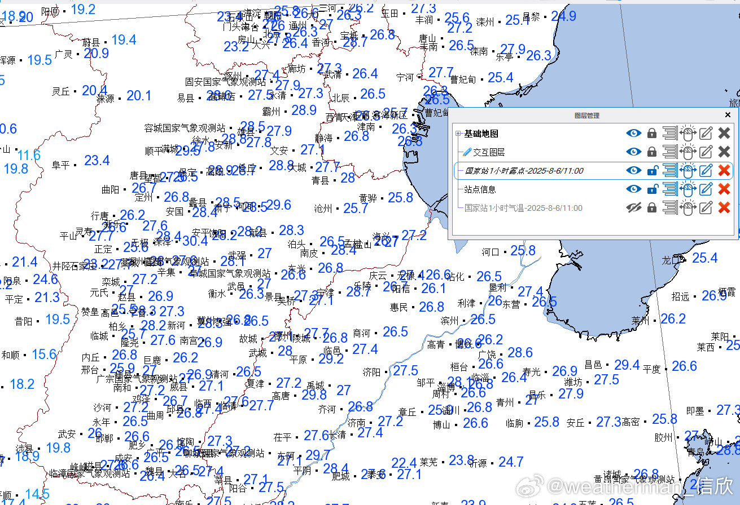
Task: Hide the 交互图层 layer with its eye icon
Action: pos(634,152)
